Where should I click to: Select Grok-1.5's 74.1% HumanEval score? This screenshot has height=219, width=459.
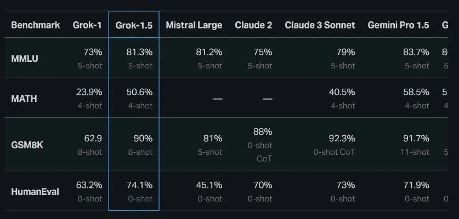[140, 185]
